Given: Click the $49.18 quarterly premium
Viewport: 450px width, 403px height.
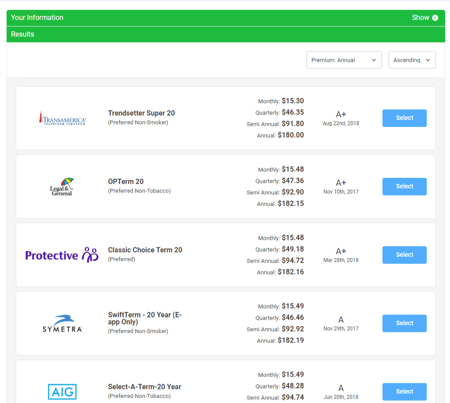Looking at the screenshot, I should (x=293, y=249).
